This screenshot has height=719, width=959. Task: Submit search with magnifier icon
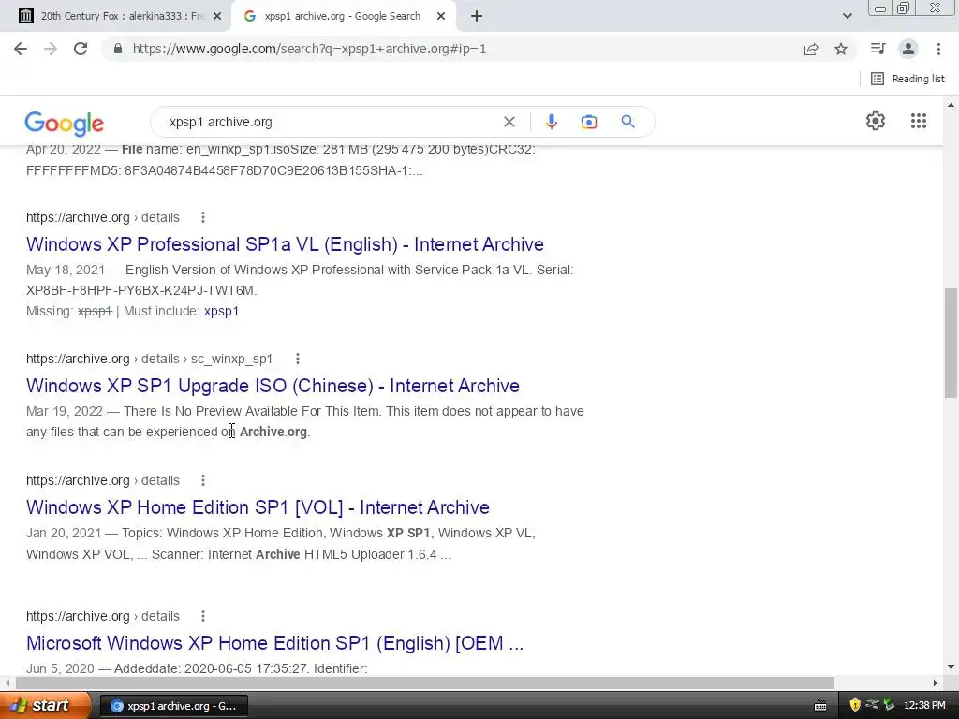coord(627,122)
